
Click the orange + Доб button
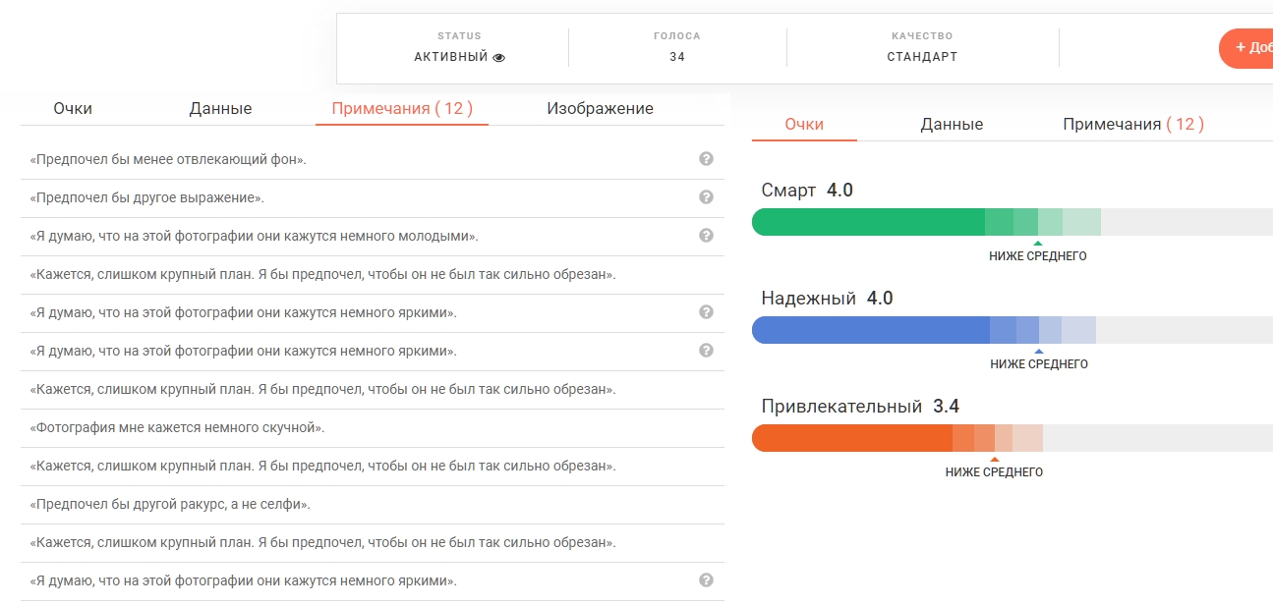(1245, 48)
